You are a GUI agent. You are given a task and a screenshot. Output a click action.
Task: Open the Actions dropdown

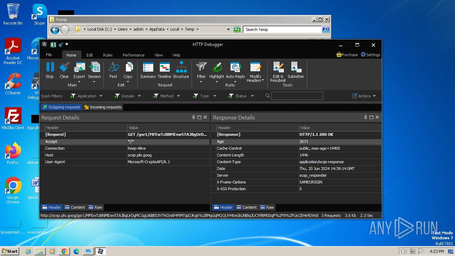click(364, 96)
